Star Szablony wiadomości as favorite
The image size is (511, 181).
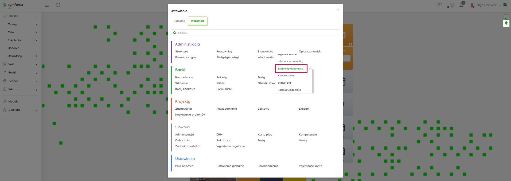point(310,69)
